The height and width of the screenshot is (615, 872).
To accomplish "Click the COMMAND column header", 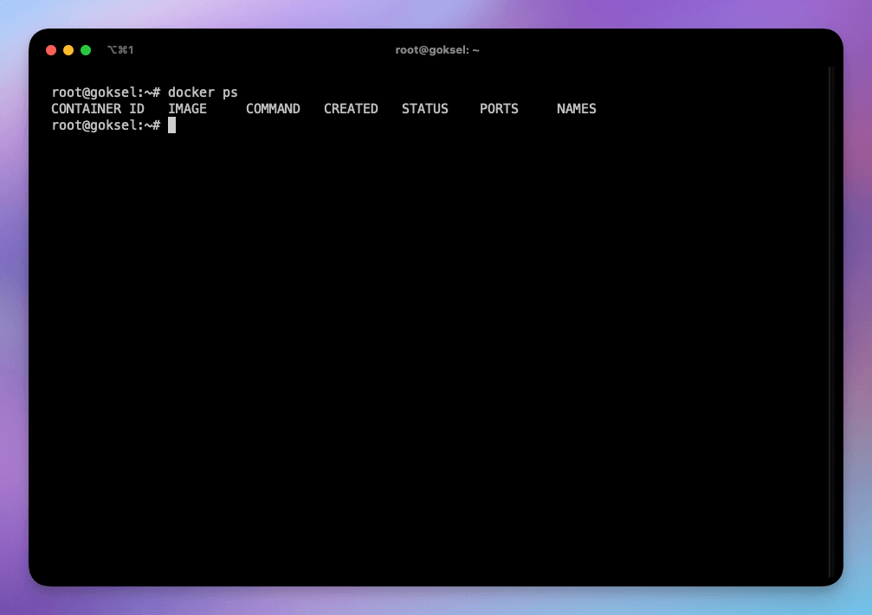I will [x=273, y=109].
